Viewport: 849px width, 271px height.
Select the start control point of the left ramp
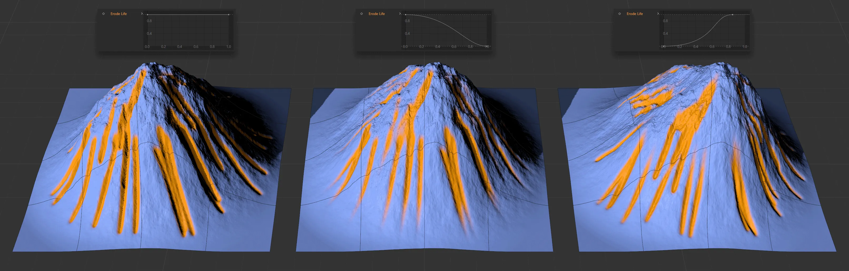[x=147, y=14]
